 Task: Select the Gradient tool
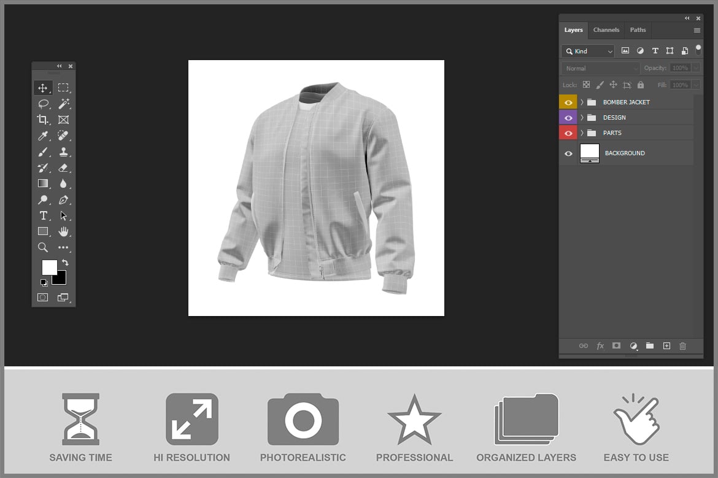pyautogui.click(x=43, y=183)
